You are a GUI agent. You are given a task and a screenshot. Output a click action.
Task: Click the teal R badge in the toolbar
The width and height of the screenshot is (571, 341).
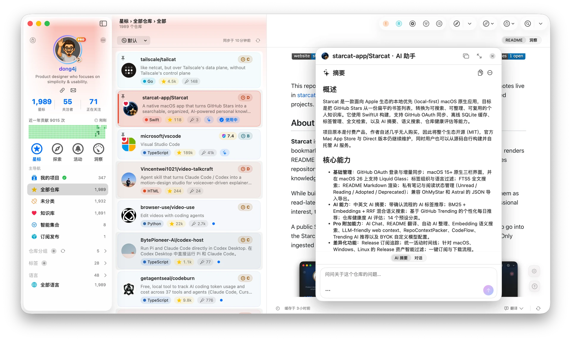[399, 24]
